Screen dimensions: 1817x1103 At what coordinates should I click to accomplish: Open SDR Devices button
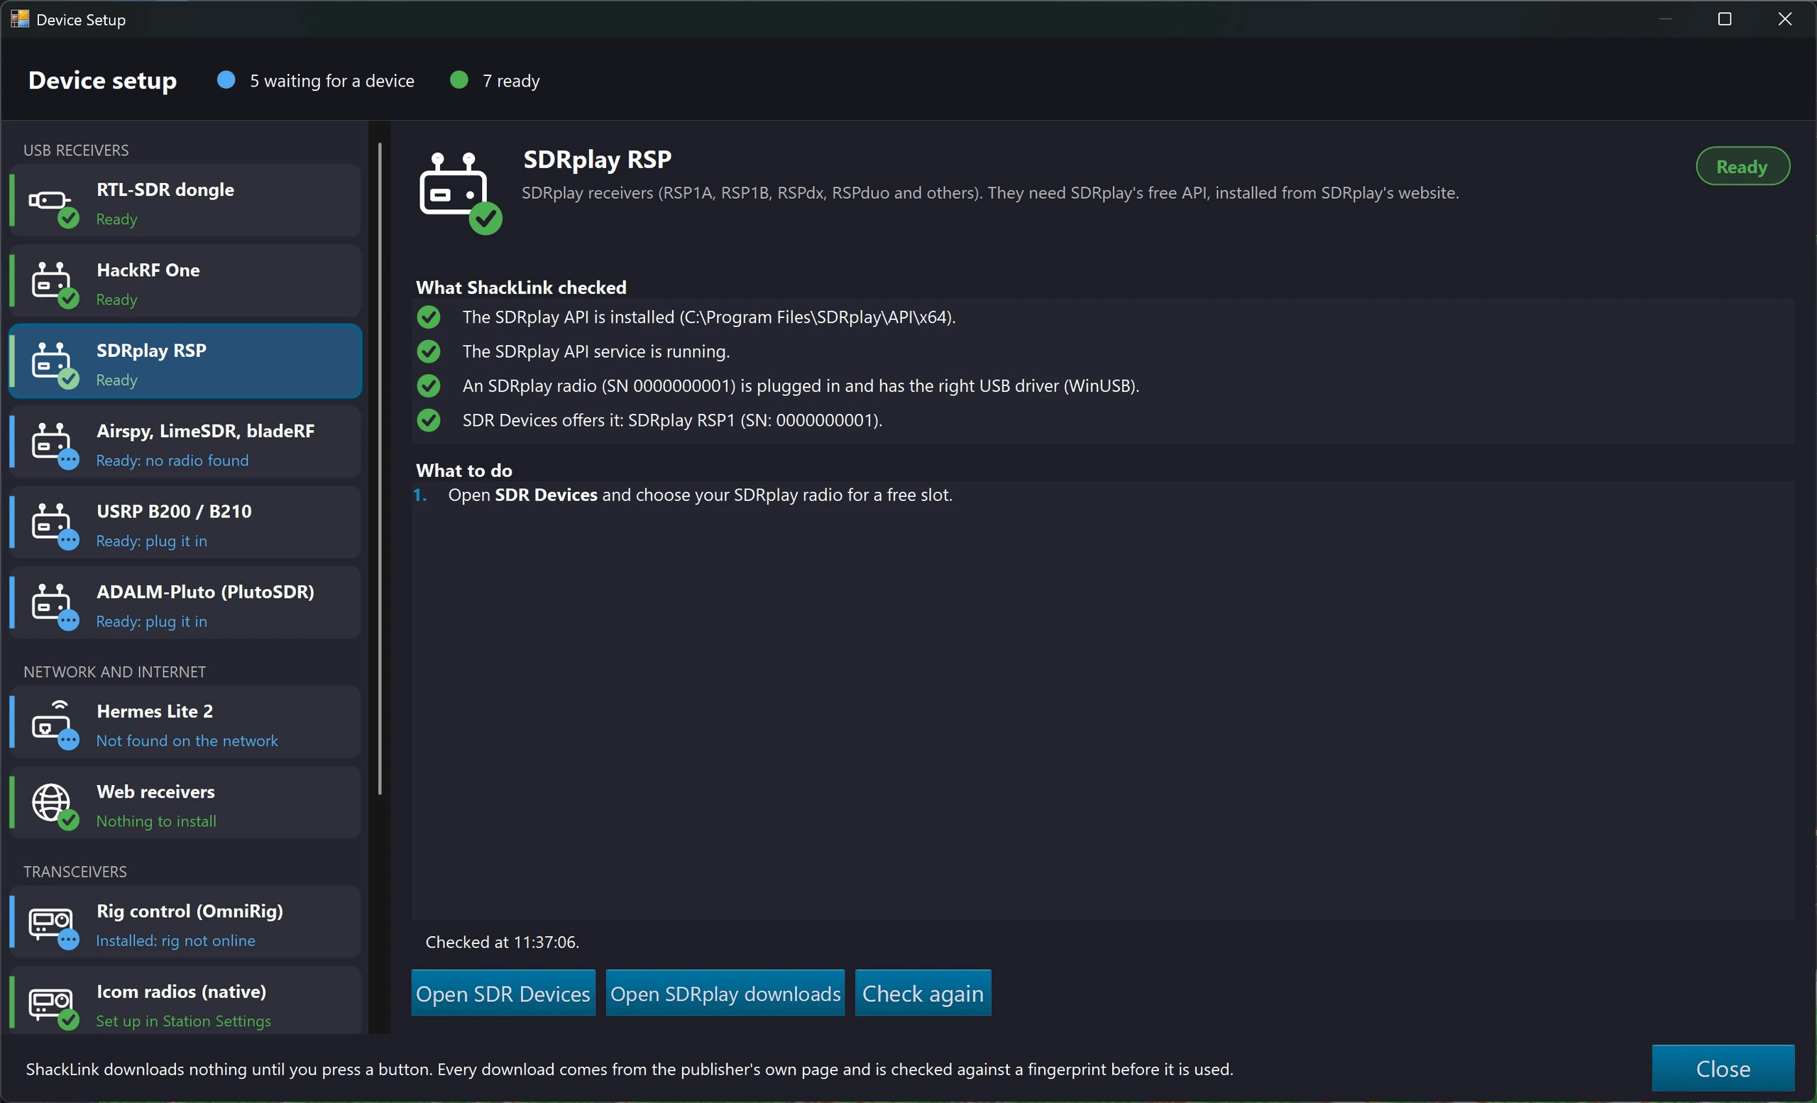pyautogui.click(x=503, y=993)
